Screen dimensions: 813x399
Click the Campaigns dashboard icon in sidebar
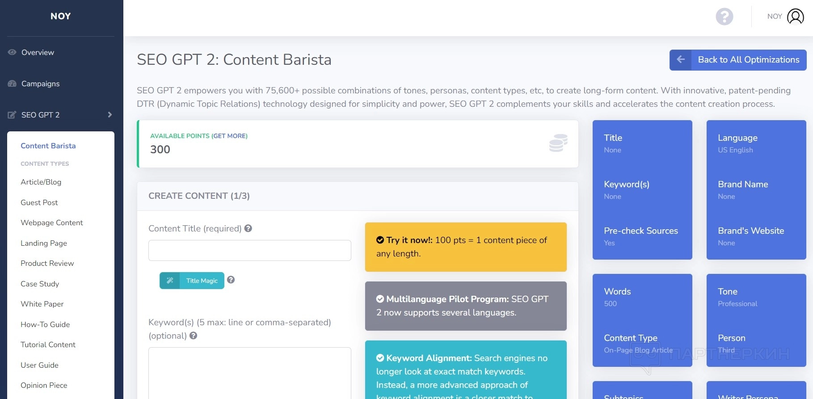pos(12,84)
